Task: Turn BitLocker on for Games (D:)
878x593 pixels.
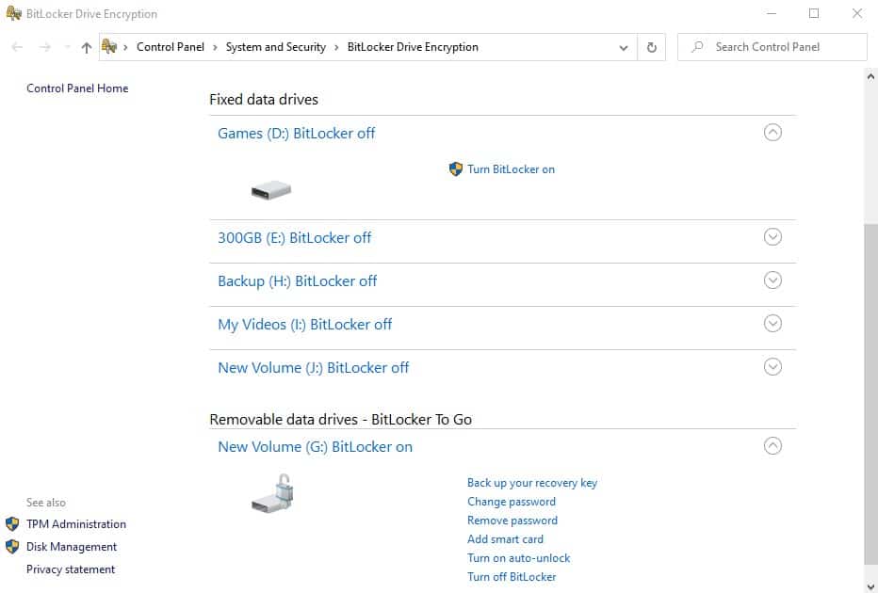Action: (511, 169)
